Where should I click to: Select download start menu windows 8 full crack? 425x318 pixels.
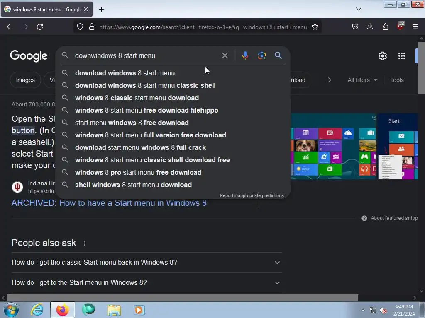tap(173, 148)
